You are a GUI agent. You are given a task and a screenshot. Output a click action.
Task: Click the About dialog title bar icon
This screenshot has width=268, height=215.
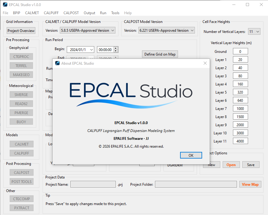[x=57, y=63]
